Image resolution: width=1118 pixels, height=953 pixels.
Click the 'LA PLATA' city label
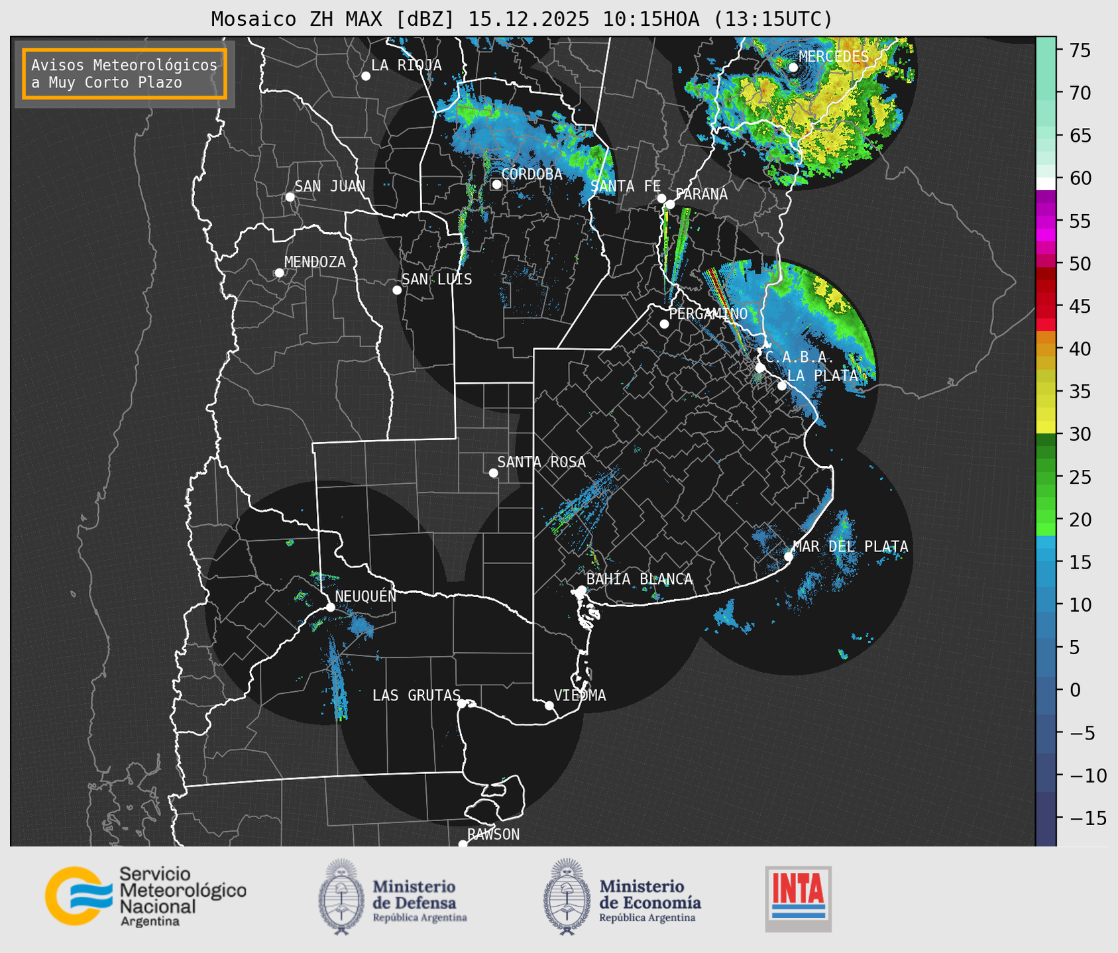pos(822,376)
